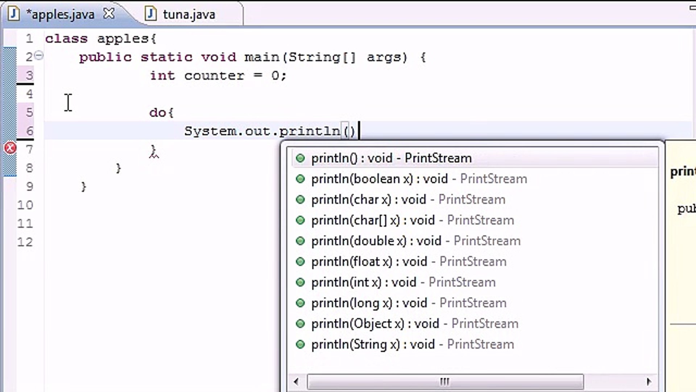Click the green method icon beside println()
The height and width of the screenshot is (392, 696).
pos(300,158)
